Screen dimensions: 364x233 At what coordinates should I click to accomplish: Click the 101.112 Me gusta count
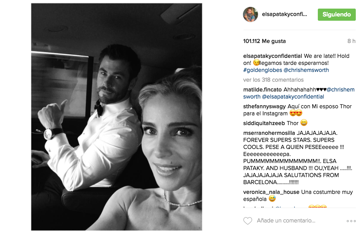[x=265, y=41]
